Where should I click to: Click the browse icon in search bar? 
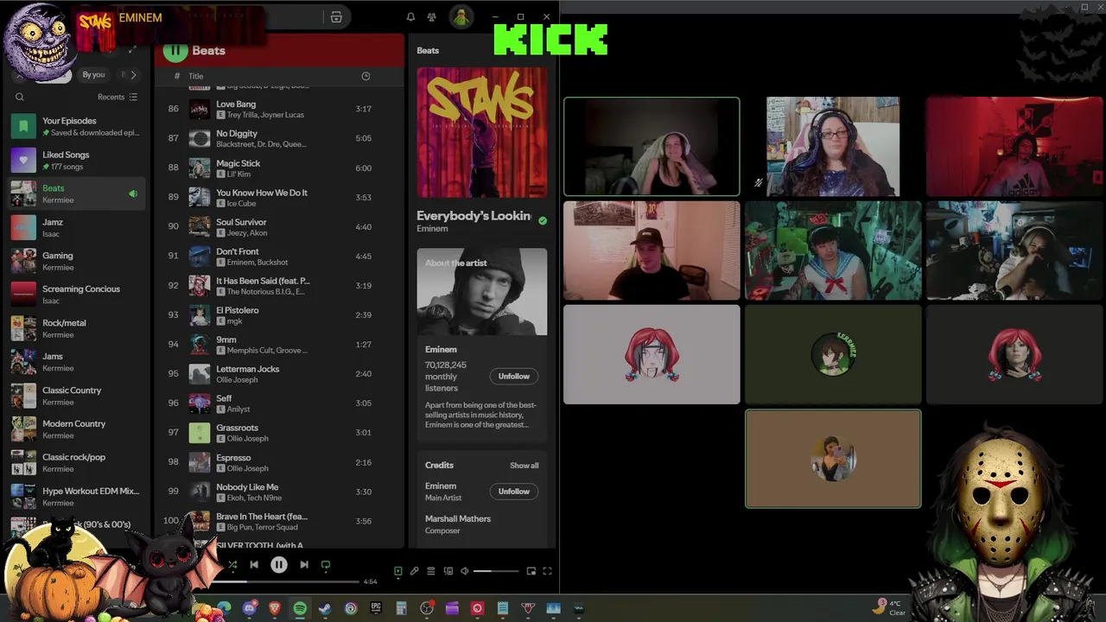click(x=336, y=17)
